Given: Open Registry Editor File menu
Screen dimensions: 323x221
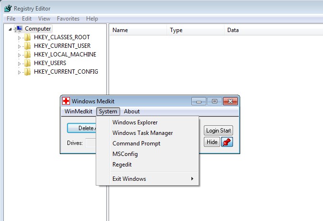Looking at the screenshot, I should [x=11, y=19].
